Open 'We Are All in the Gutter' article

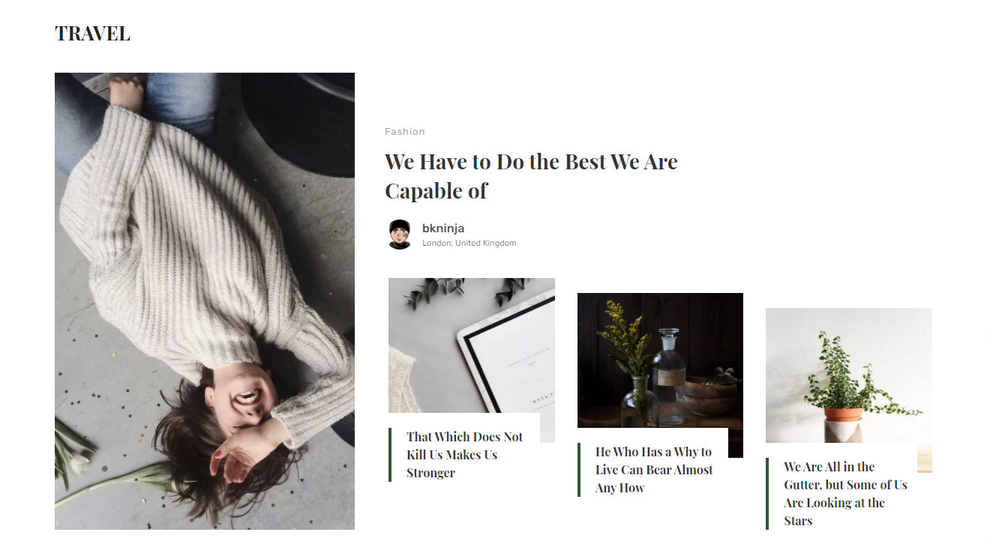[845, 494]
